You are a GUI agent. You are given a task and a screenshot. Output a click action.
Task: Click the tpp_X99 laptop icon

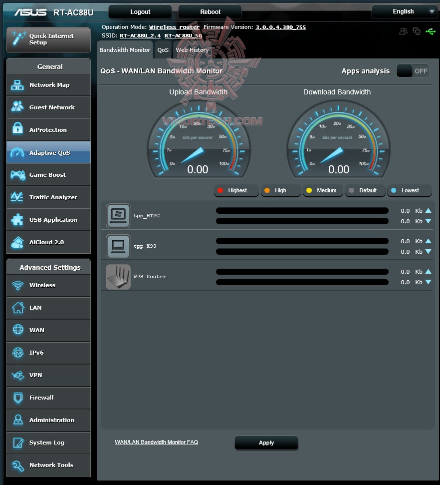118,246
